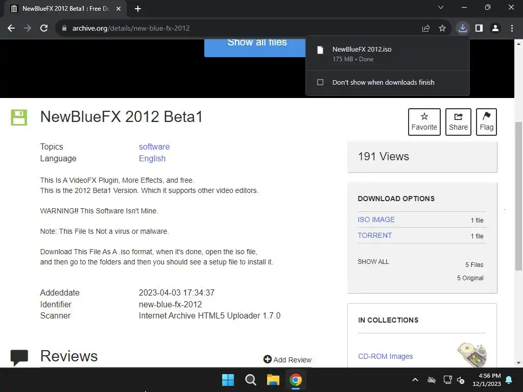
Task: Click the identifier value new-blue-fx-2012
Action: pyautogui.click(x=170, y=304)
